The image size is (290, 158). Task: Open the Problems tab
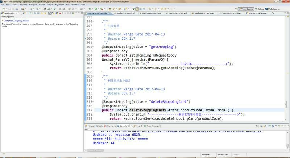[x=111, y=126]
